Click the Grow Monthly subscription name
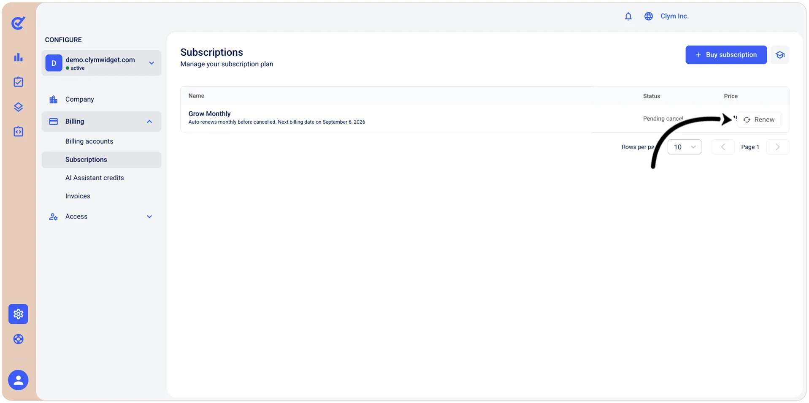 pyautogui.click(x=209, y=114)
